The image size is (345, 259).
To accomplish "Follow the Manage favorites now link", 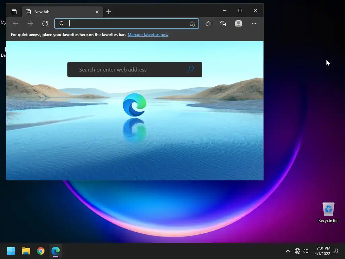I will point(148,35).
